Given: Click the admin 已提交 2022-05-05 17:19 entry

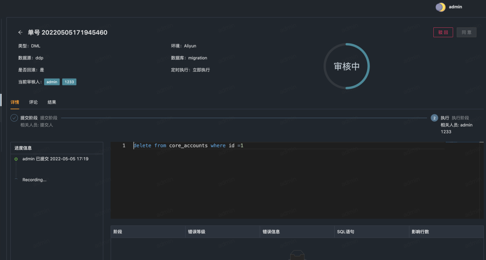Looking at the screenshot, I should pyautogui.click(x=55, y=159).
